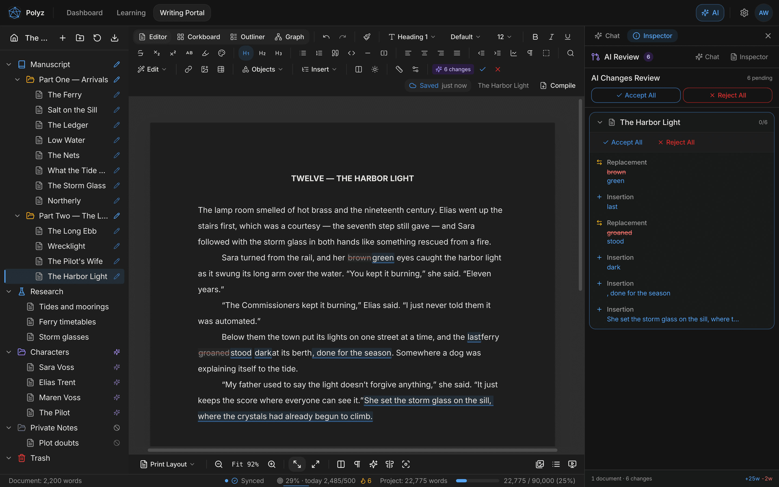This screenshot has width=779, height=487.
Task: Insert a numbered list
Action: click(x=319, y=53)
